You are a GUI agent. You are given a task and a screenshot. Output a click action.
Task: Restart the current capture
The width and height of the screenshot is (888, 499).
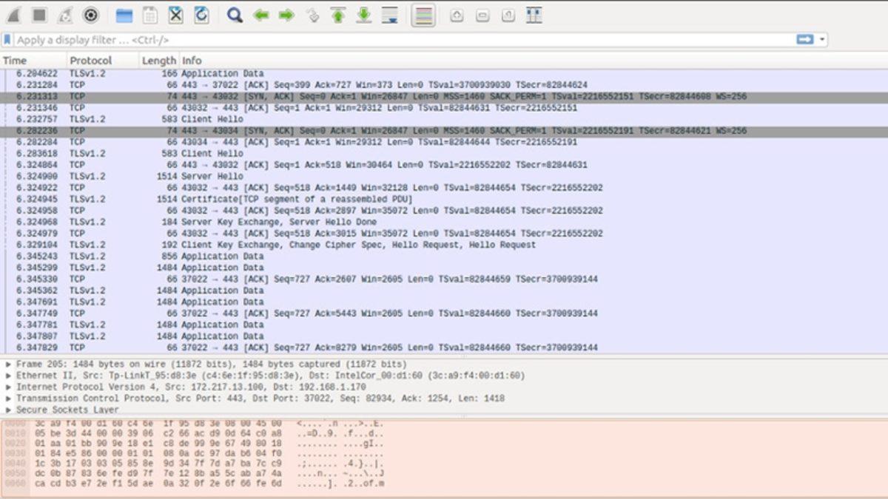click(64, 15)
